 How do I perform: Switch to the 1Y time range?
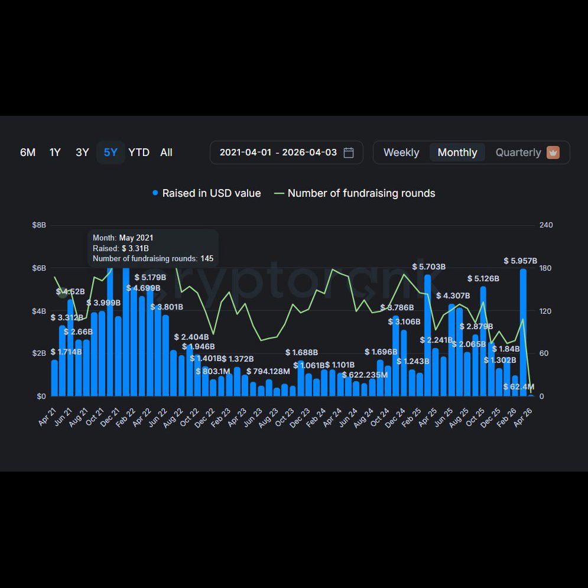[55, 152]
